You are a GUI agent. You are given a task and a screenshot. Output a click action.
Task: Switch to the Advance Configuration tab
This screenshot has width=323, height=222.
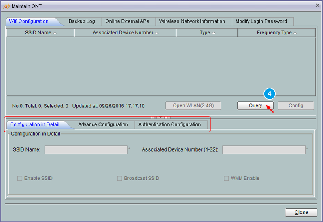click(x=103, y=125)
